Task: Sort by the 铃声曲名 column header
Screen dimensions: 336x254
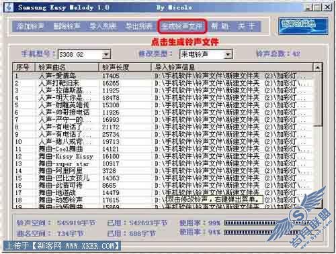Action: (x=67, y=67)
